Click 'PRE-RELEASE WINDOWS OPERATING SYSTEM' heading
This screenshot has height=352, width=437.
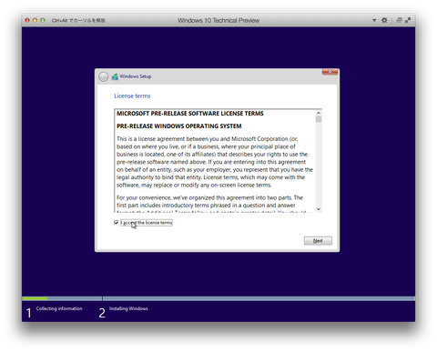tap(179, 126)
